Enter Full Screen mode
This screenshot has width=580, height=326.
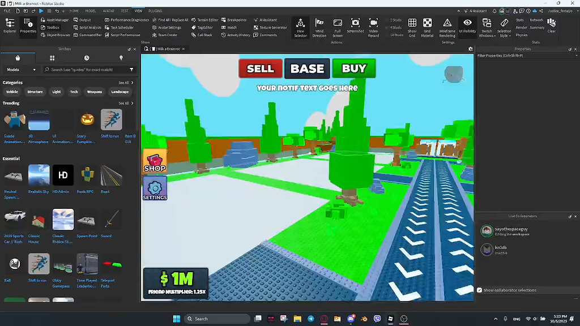tap(338, 28)
